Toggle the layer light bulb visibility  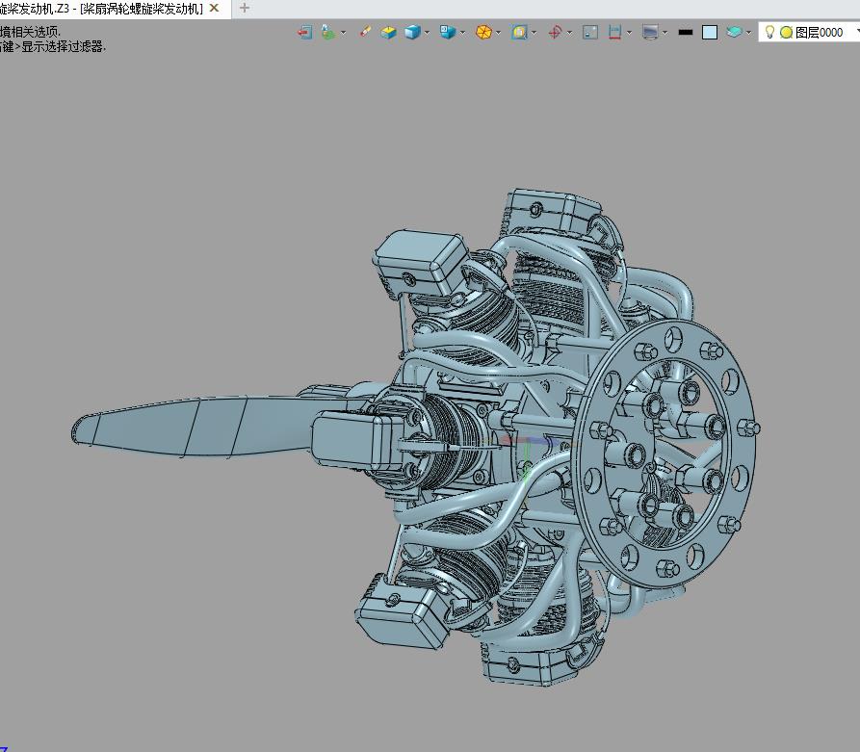click(x=769, y=32)
